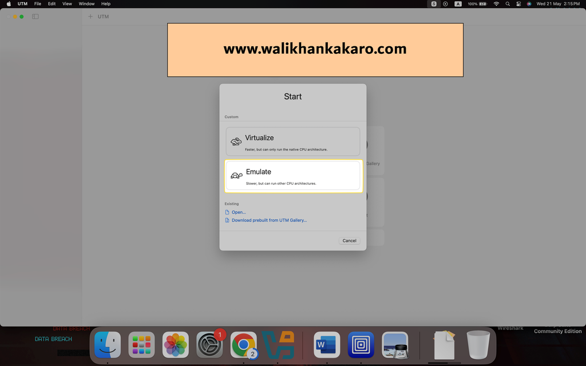Open the Apple menu
Viewport: 586px width, 366px height.
click(9, 4)
